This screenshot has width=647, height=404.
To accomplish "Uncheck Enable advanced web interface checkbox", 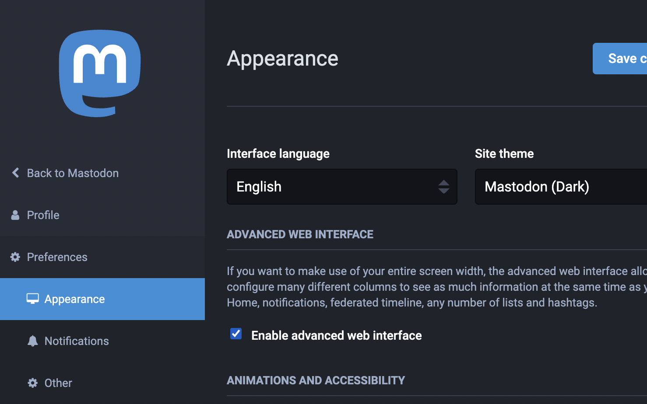I will coord(236,334).
